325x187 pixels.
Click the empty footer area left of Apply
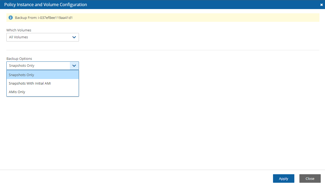tap(133, 178)
